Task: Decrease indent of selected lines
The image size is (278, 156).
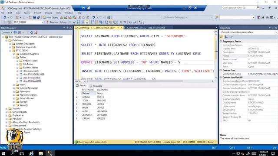Action: pyautogui.click(x=130, y=22)
